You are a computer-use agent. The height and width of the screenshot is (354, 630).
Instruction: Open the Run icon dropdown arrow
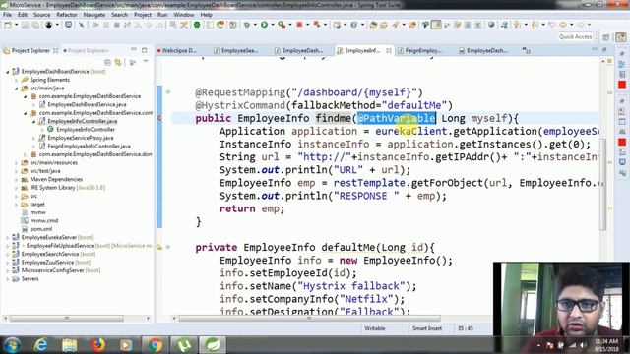(x=272, y=25)
